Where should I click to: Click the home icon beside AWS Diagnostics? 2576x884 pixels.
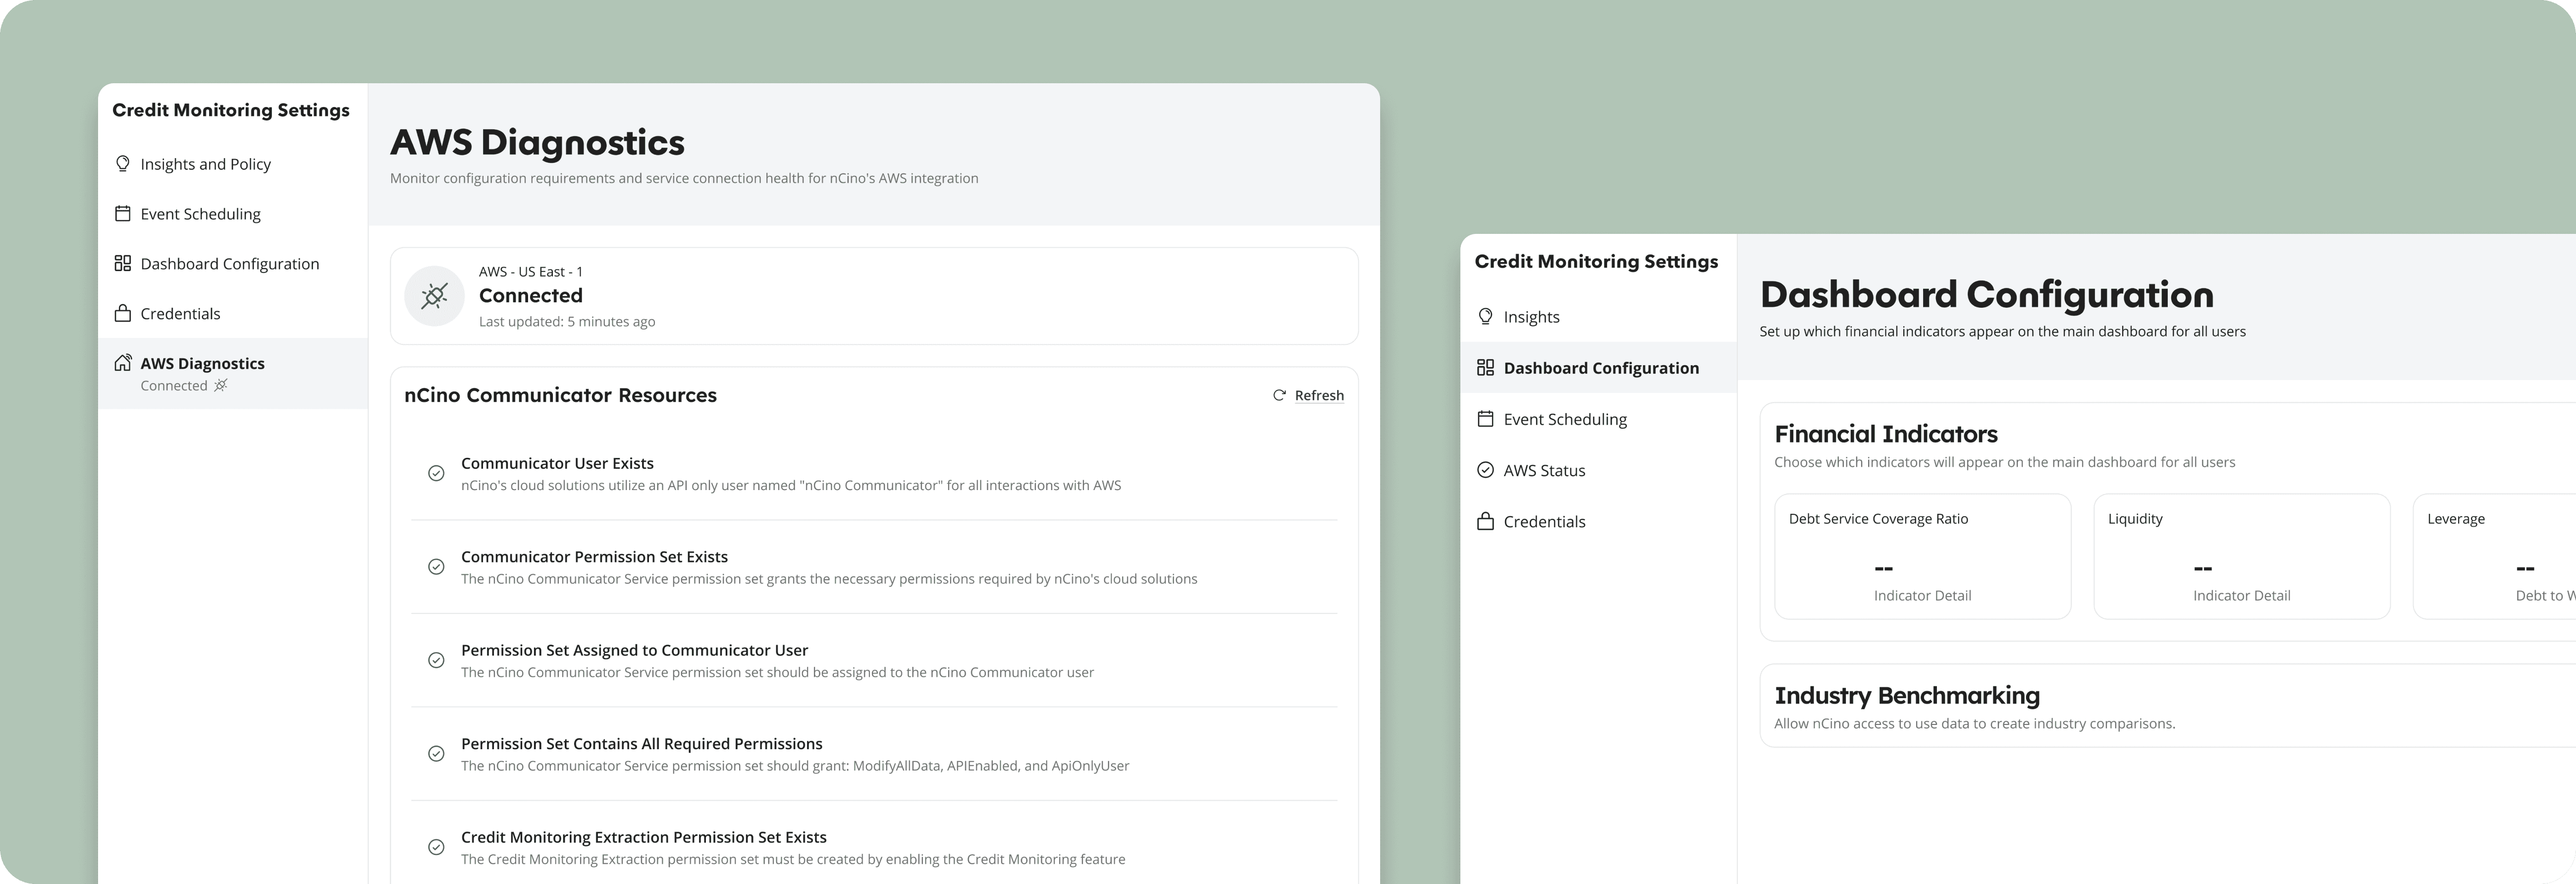[123, 362]
